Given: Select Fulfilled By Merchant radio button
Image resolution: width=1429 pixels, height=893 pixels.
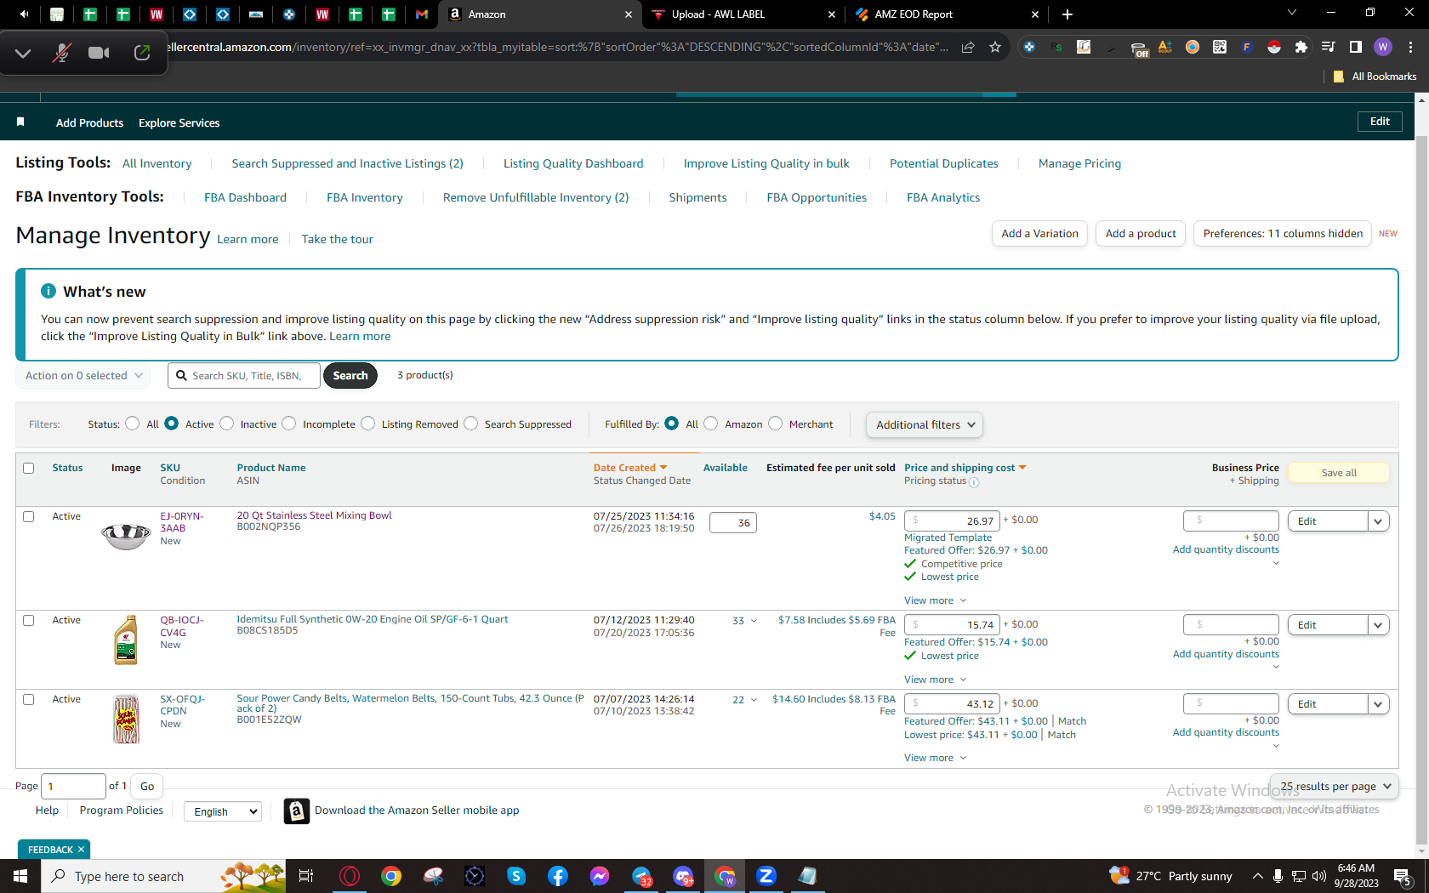Looking at the screenshot, I should point(776,424).
